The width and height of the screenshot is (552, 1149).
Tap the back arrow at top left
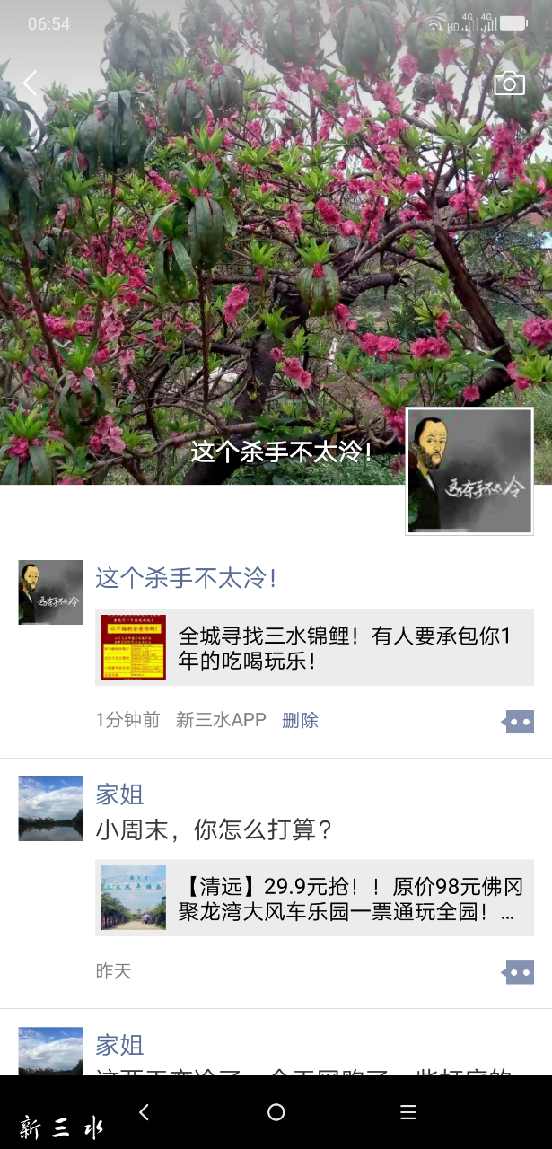coord(30,83)
